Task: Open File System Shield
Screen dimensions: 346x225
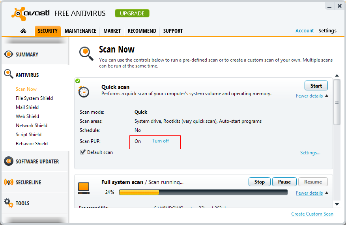Action: click(34, 98)
